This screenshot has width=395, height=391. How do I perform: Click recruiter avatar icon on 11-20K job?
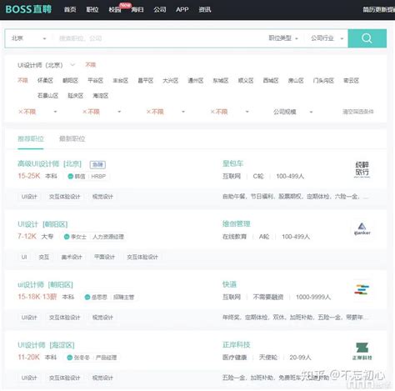coord(70,358)
